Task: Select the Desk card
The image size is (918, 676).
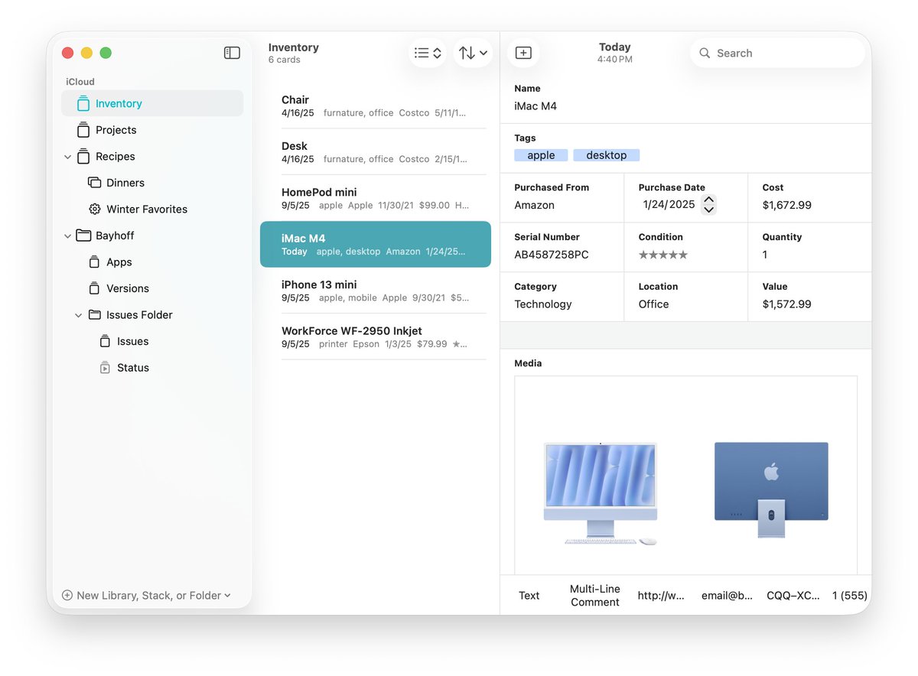Action: (376, 151)
